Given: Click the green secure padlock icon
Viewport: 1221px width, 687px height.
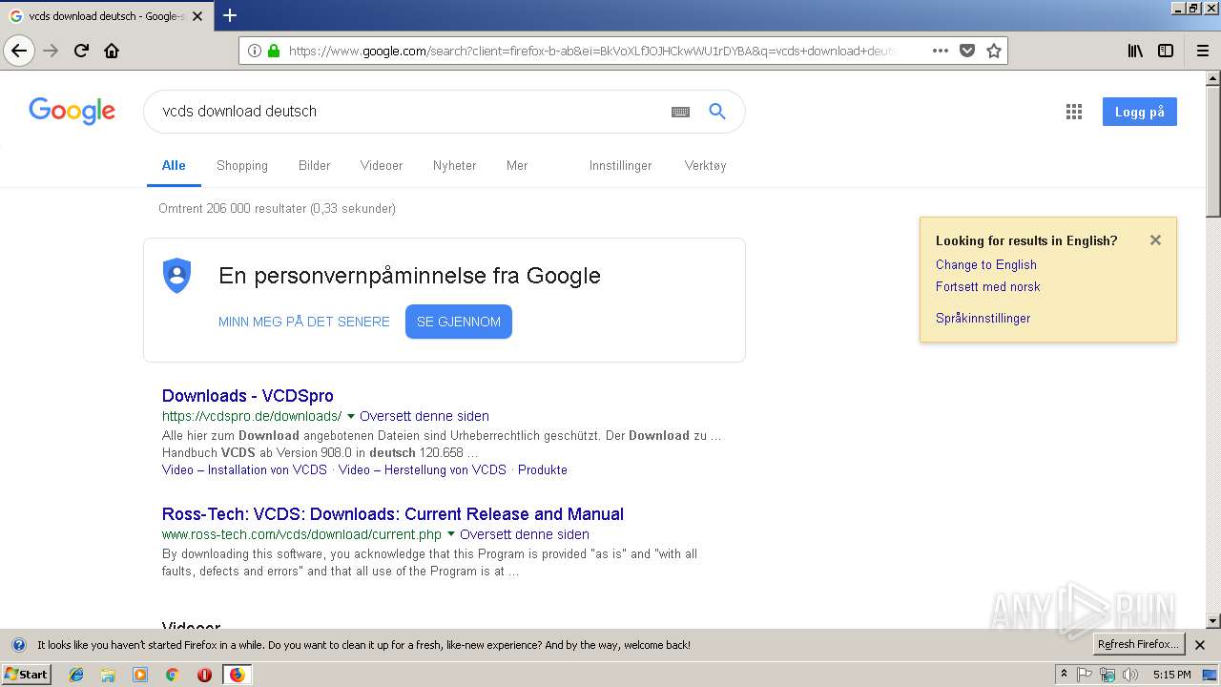Looking at the screenshot, I should 274,51.
